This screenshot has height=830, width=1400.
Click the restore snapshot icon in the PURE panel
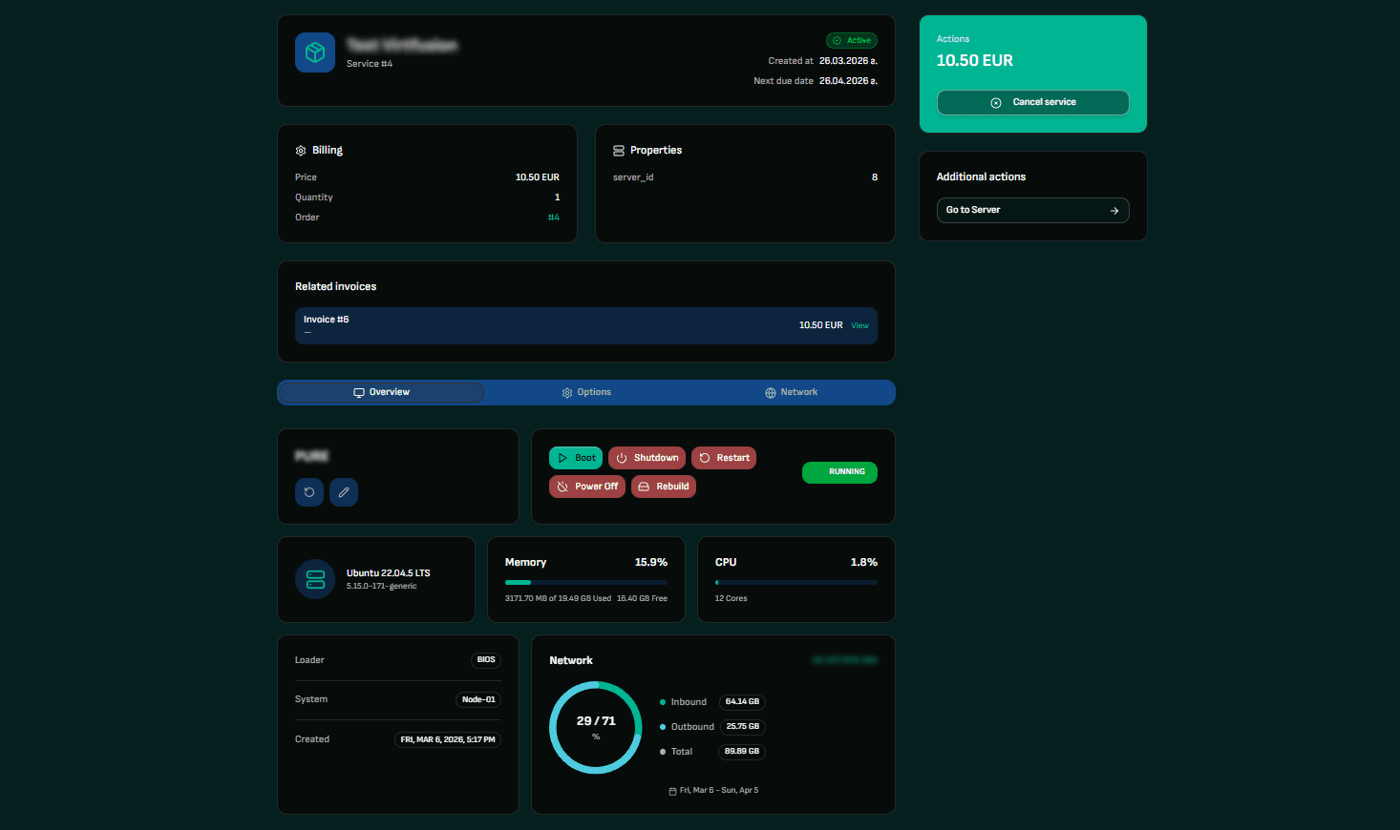pyautogui.click(x=308, y=491)
